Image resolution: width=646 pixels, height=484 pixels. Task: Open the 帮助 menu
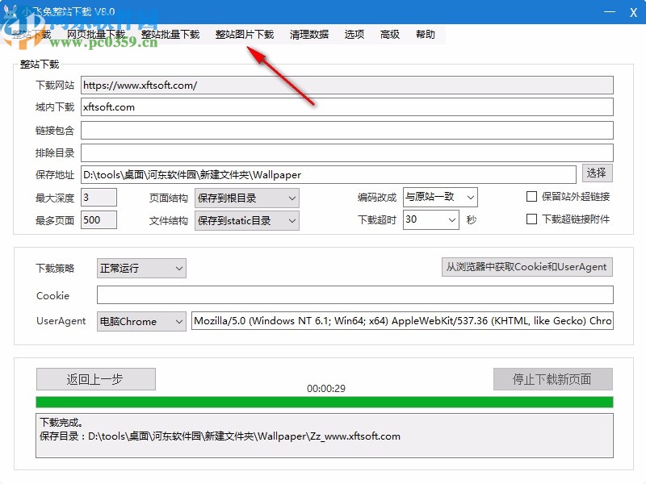426,34
